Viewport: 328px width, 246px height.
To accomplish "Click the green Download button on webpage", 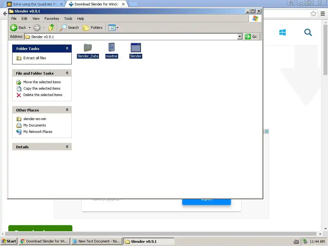I will 40,228.
